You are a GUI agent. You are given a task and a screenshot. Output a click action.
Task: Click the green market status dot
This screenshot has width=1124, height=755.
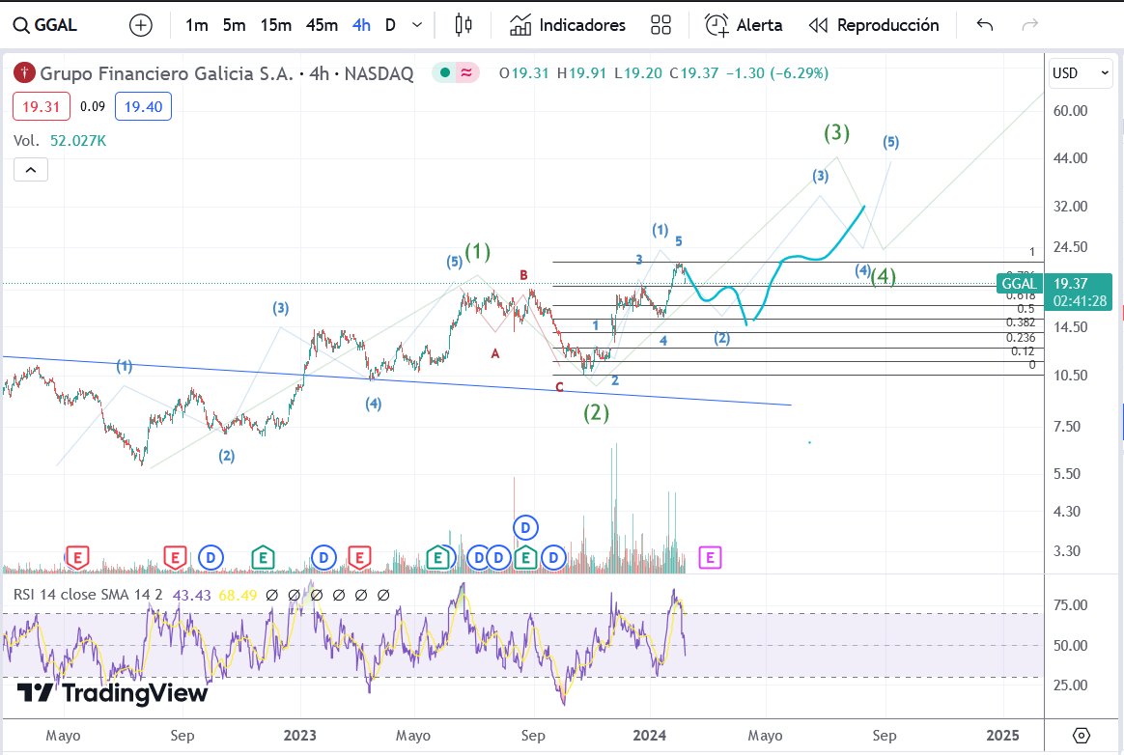tap(444, 72)
